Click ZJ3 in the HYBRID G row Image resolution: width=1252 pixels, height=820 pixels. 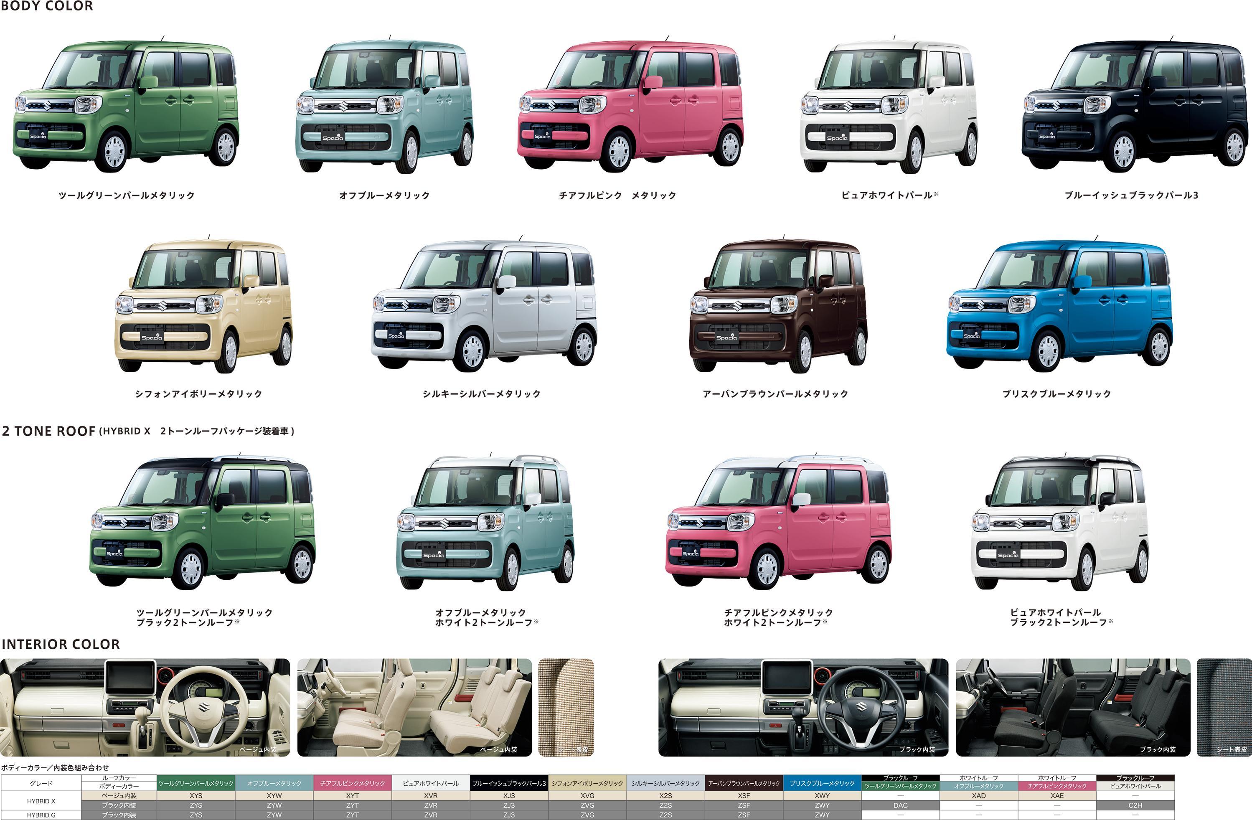tap(509, 815)
